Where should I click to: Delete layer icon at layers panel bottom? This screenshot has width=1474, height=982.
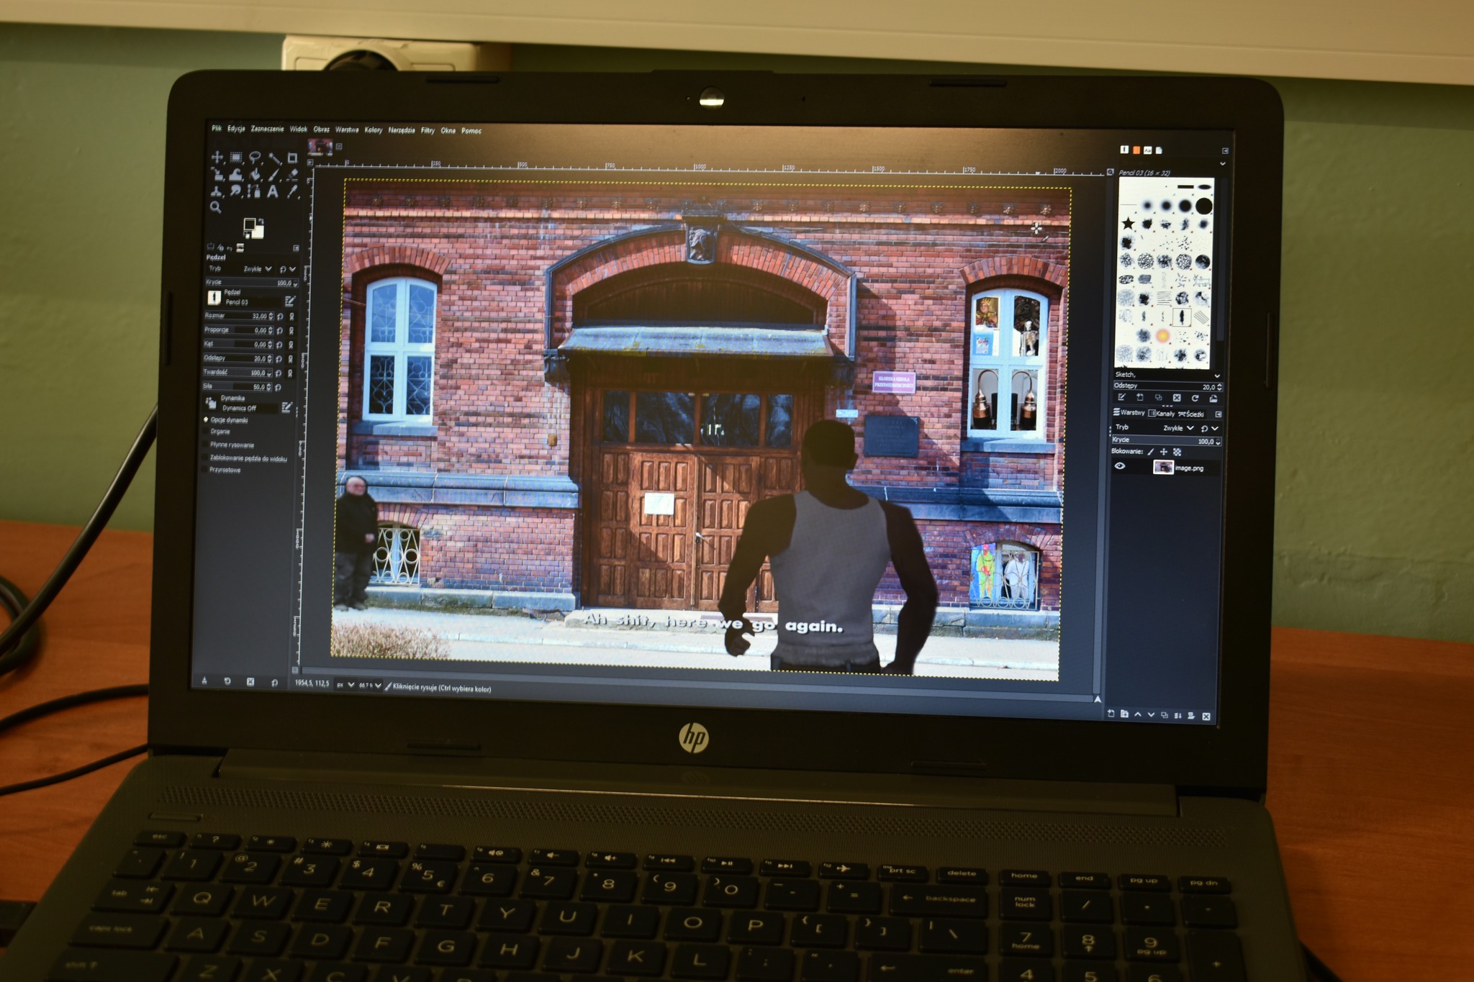pyautogui.click(x=1206, y=716)
